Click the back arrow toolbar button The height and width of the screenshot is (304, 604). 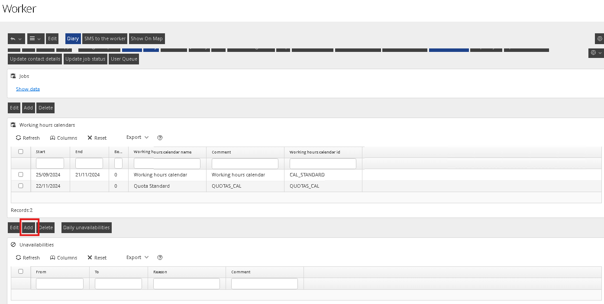(x=16, y=38)
